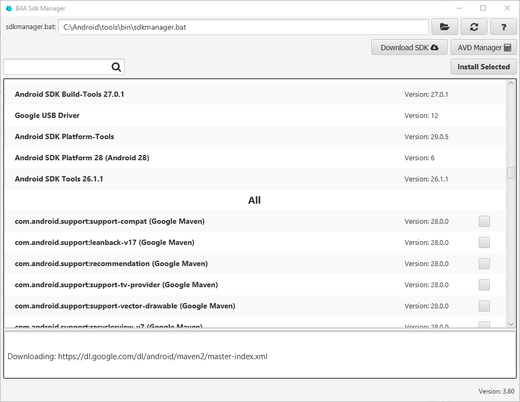Click the B4A logo in the title bar

[x=8, y=8]
